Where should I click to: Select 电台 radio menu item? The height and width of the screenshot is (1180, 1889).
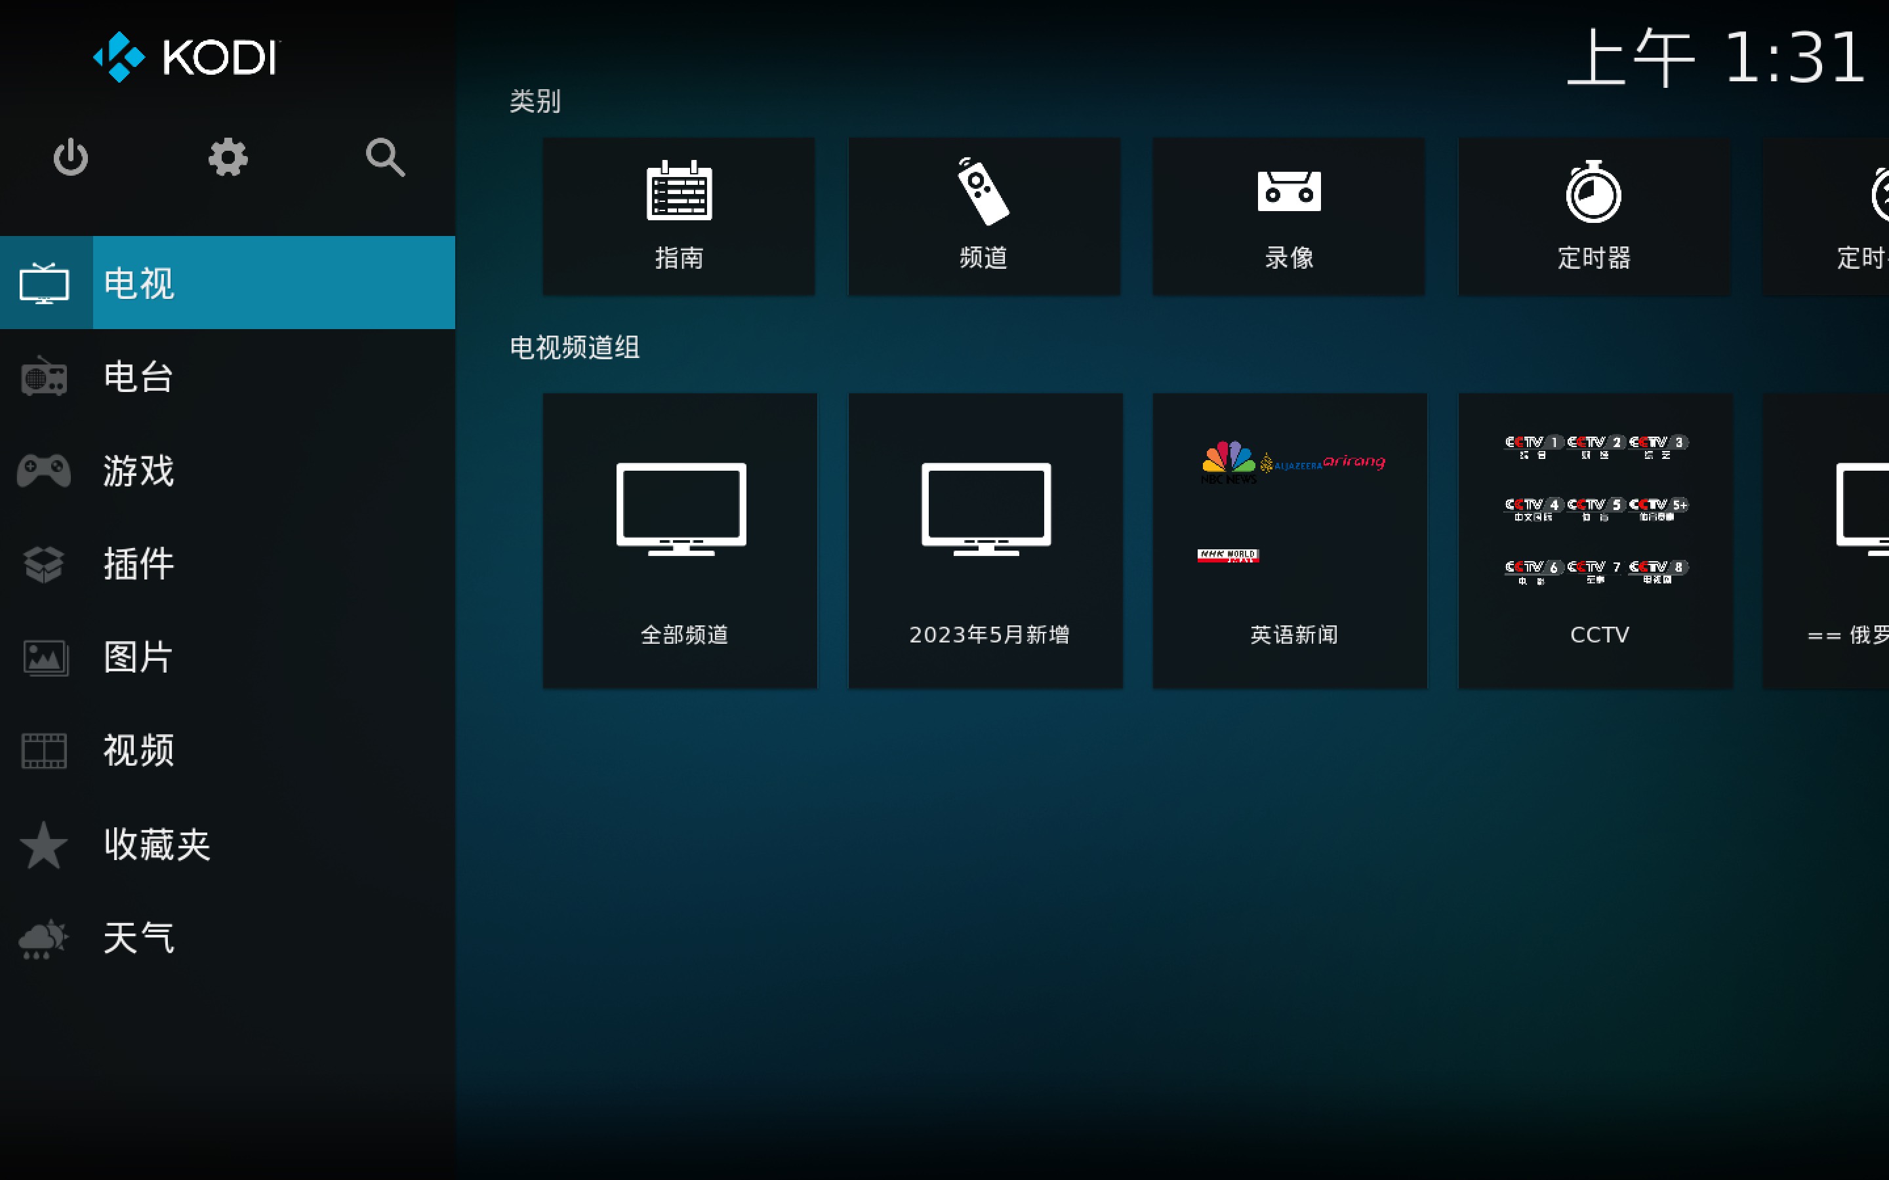(226, 376)
